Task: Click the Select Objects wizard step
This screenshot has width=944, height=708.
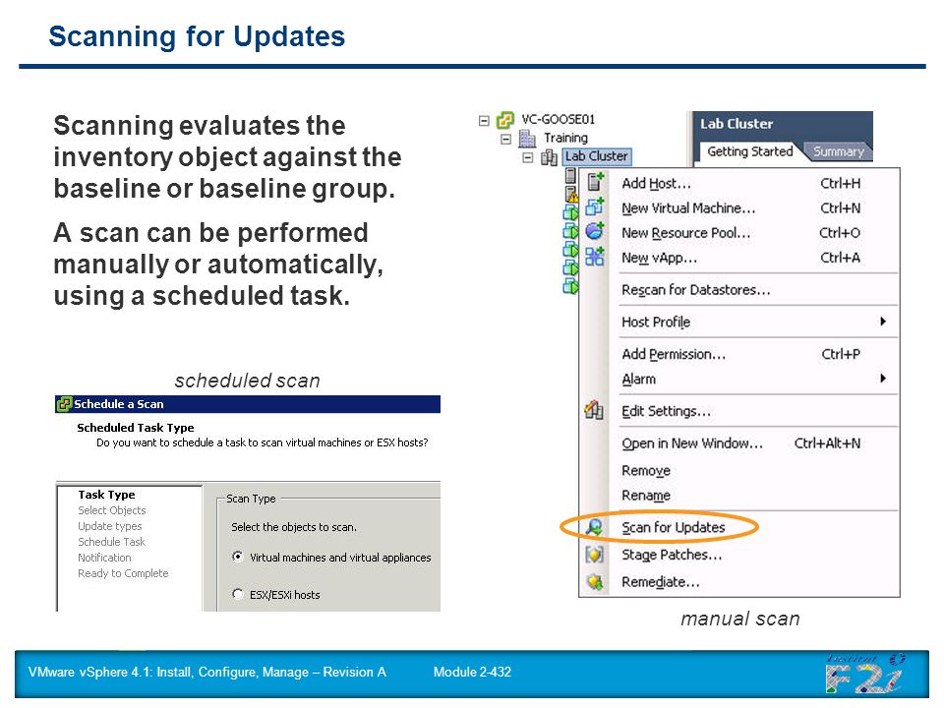Action: pos(112,510)
